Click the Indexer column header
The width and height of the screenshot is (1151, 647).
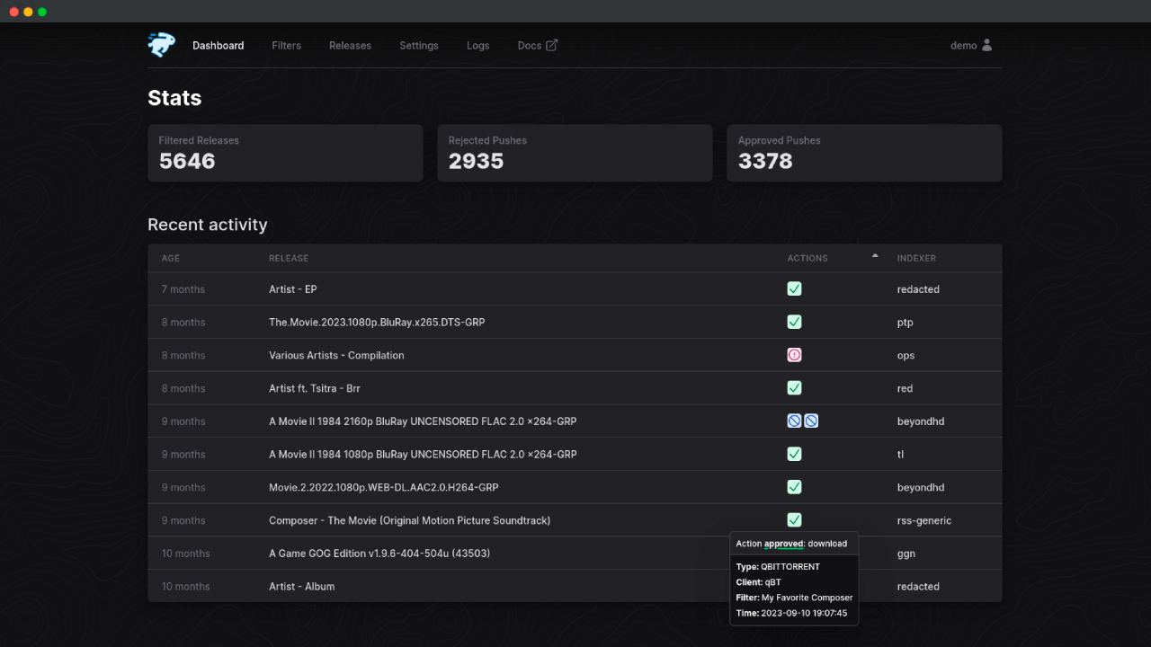click(x=916, y=258)
